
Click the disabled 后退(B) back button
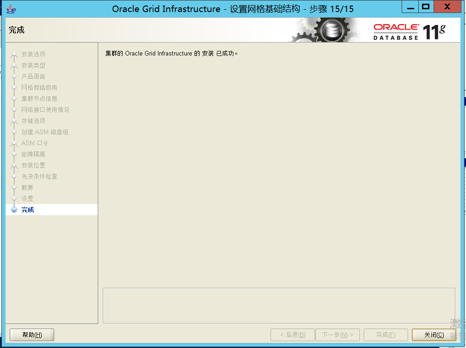[293, 335]
